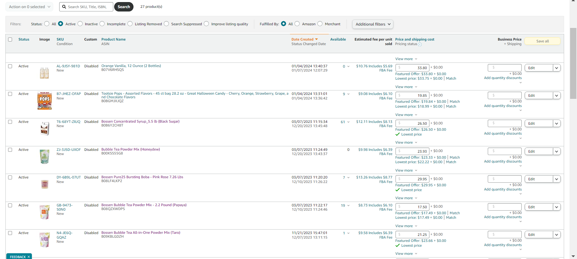Check the B7-JHEZ-OFAP row checkbox
This screenshot has height=259, width=577.
(x=10, y=94)
